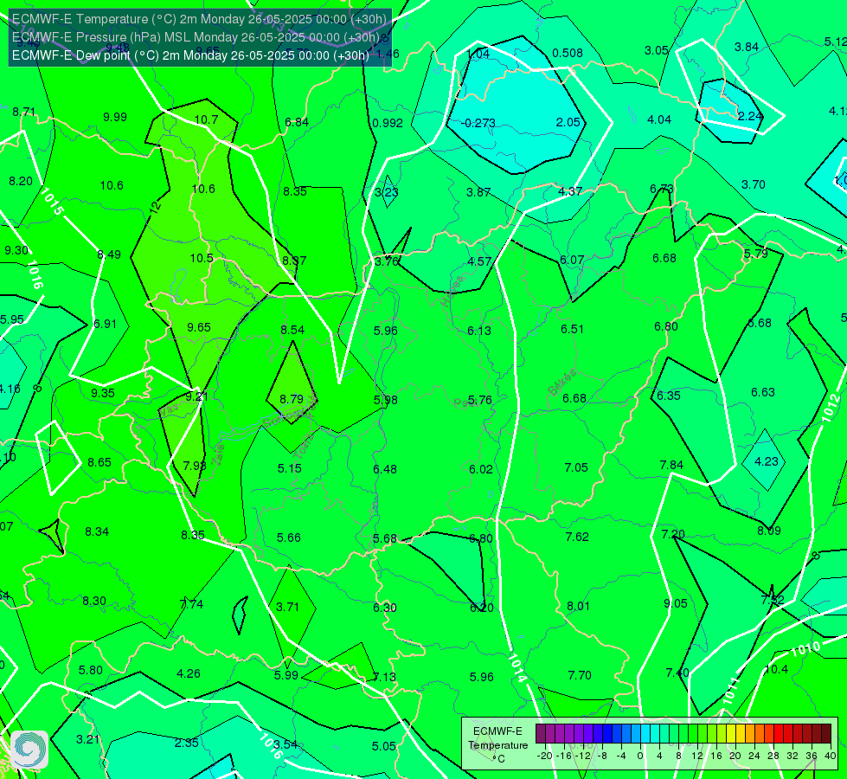Click the temperature value 4.23
The height and width of the screenshot is (779, 847).
click(767, 461)
